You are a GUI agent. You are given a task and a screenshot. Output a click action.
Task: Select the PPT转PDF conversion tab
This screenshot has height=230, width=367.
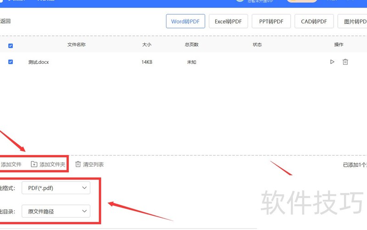tap(271, 22)
